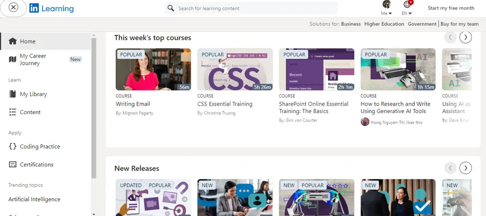
Task: Click the 56m duration badge
Action: [185, 87]
